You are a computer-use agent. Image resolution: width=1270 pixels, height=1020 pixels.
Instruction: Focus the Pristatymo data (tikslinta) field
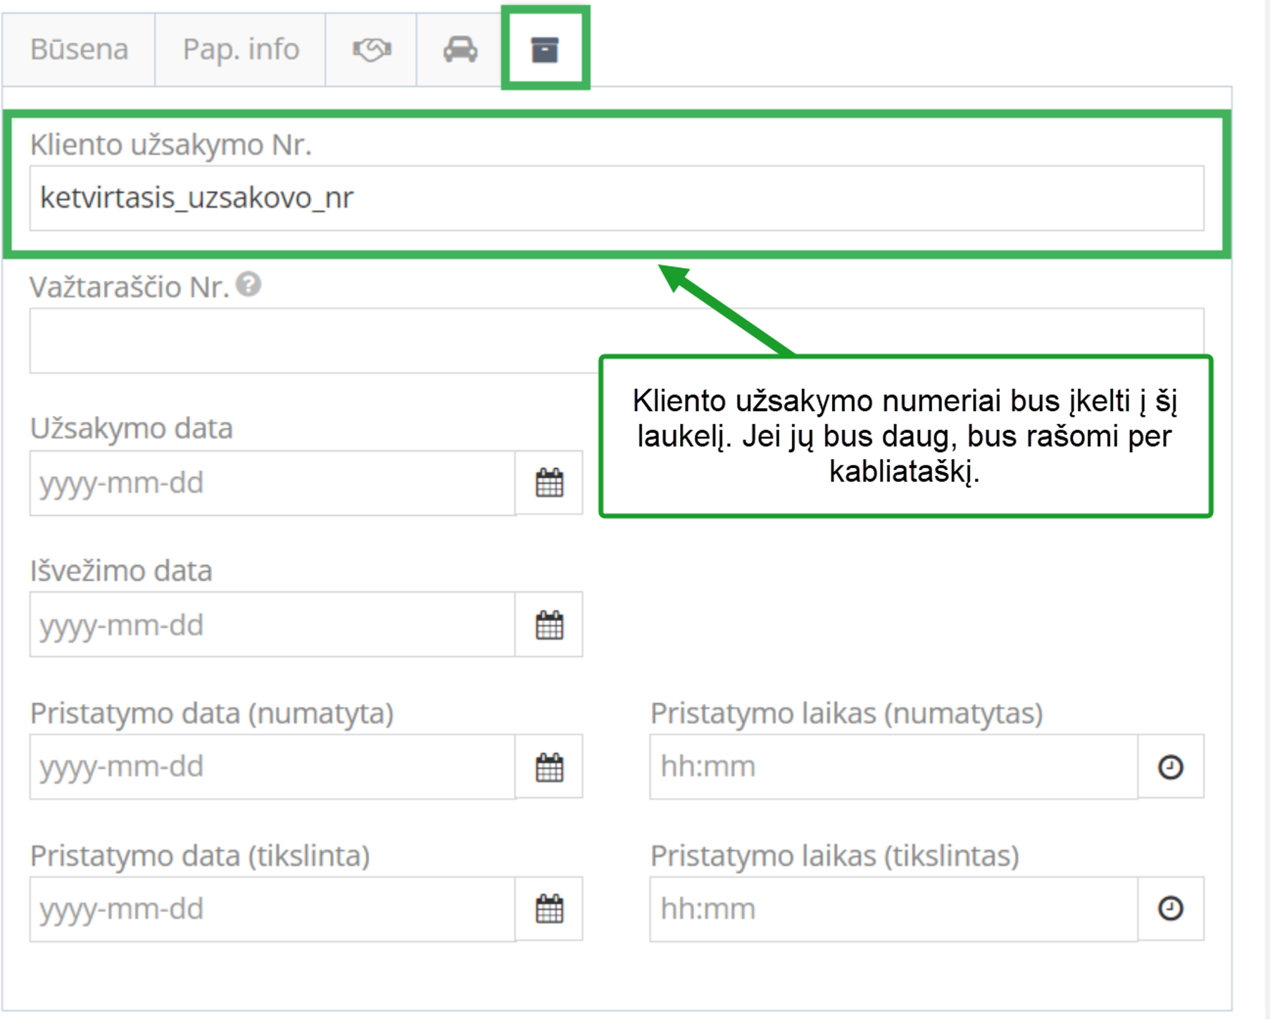pyautogui.click(x=272, y=909)
